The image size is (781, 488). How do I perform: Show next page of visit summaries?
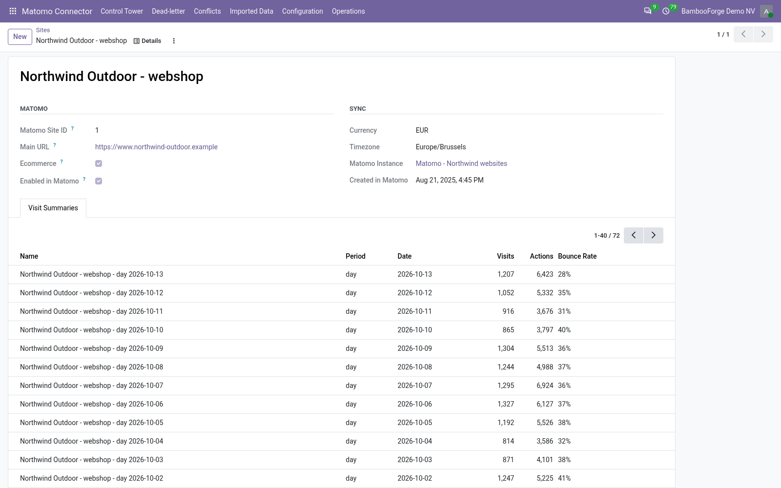[x=654, y=235]
